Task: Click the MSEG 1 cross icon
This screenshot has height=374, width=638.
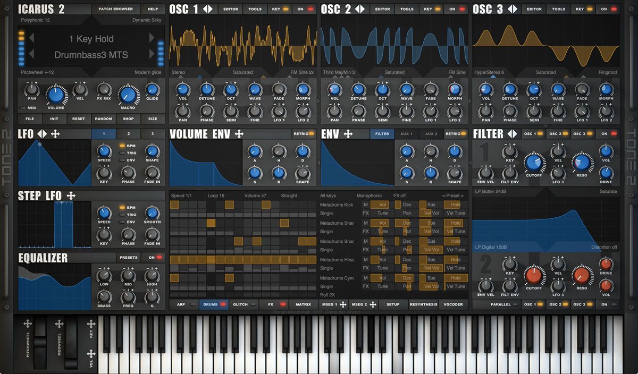Action: coord(343,304)
